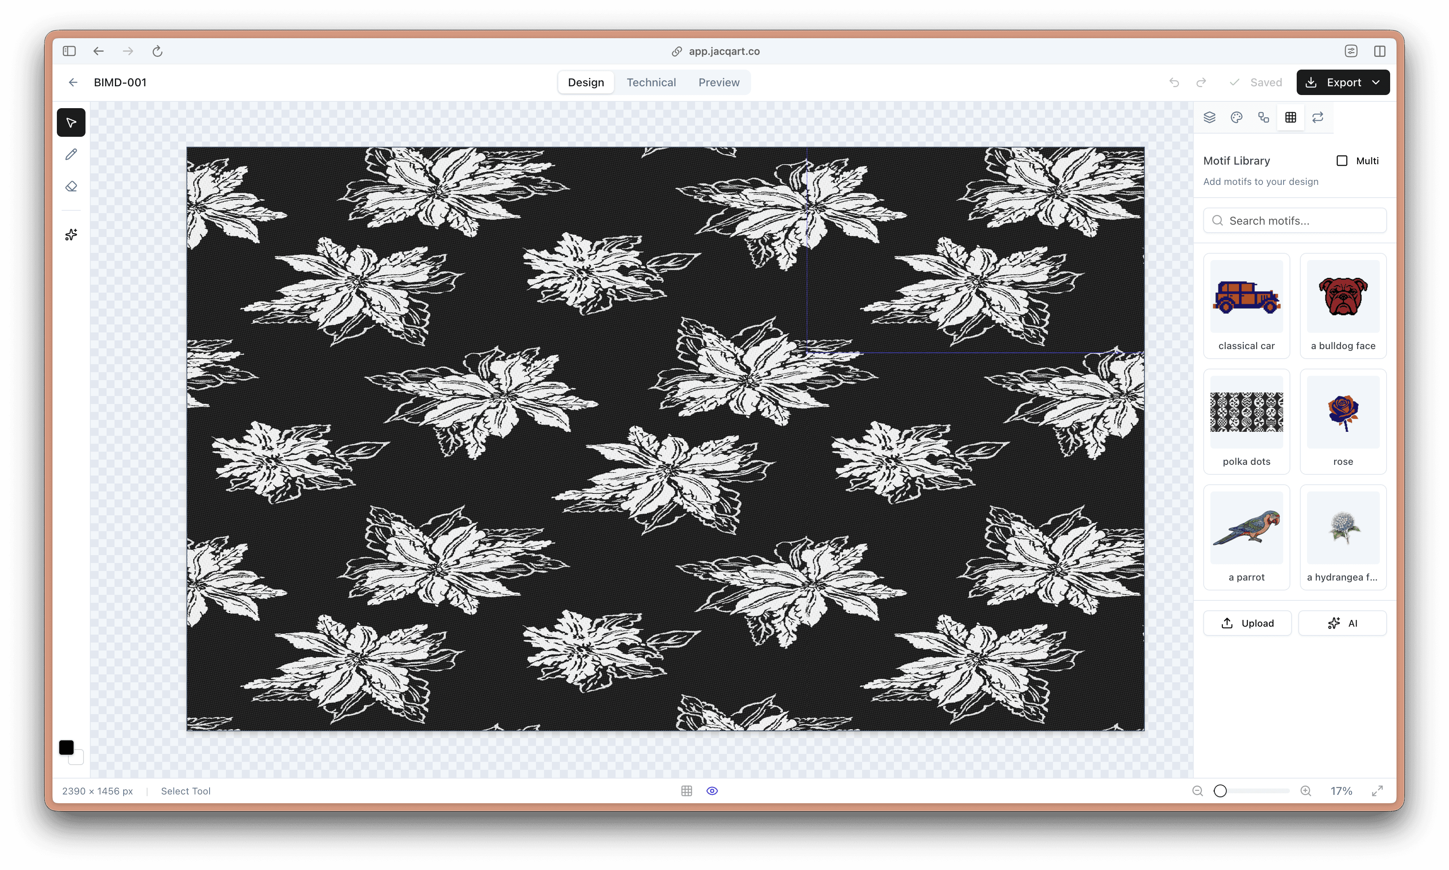Switch to the Technical tab
This screenshot has width=1449, height=870.
click(651, 83)
